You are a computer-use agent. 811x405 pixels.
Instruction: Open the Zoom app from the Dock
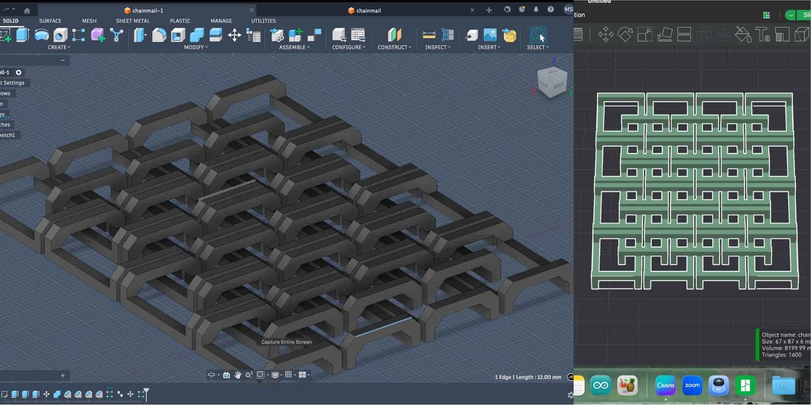point(692,385)
